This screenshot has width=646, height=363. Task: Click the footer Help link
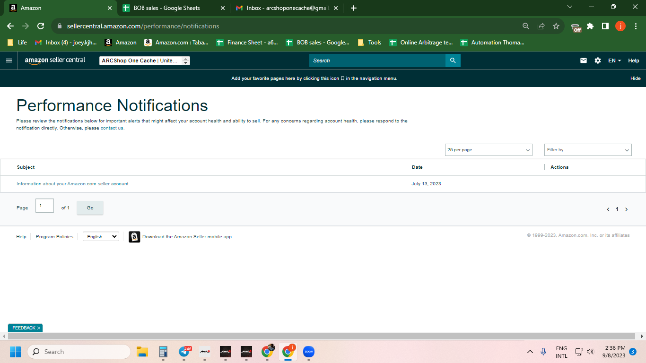point(21,237)
